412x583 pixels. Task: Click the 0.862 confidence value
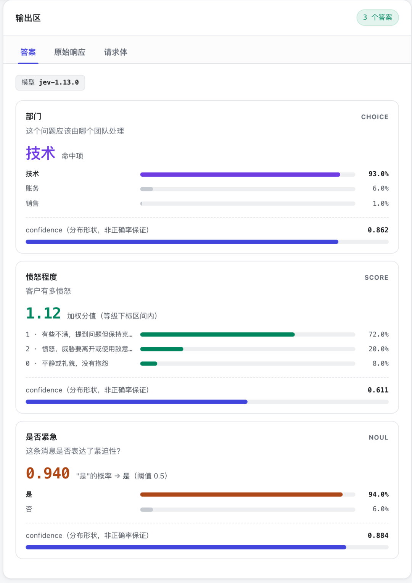pyautogui.click(x=378, y=230)
